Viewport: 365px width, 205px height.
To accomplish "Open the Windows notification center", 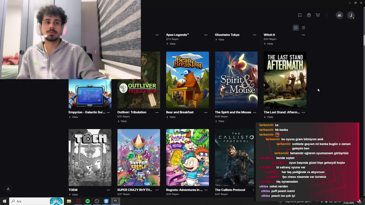I will [360, 202].
